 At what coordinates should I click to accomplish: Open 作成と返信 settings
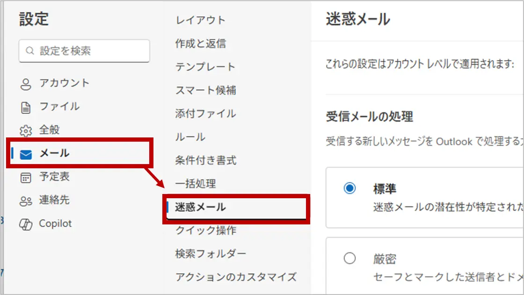[200, 43]
